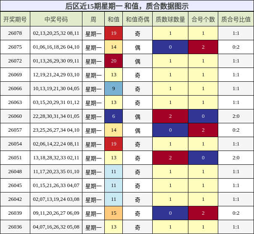The height and width of the screenshot is (234, 254).
Task: Click red sum value 19 in row 26078
Action: point(114,33)
